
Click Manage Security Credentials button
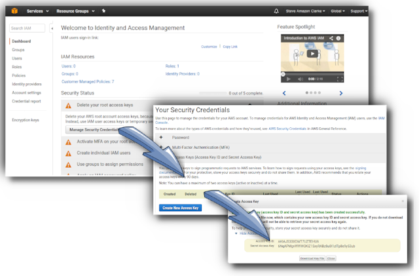tap(93, 130)
